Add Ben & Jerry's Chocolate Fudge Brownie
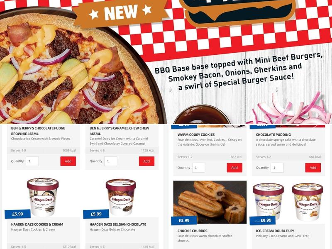Viewport: 332px width, 249px height. click(x=68, y=161)
